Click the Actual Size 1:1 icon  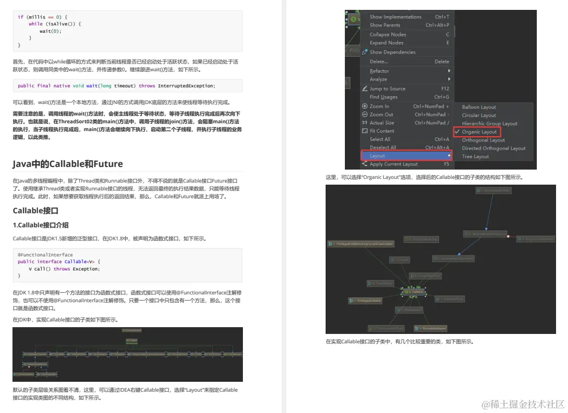pyautogui.click(x=365, y=123)
